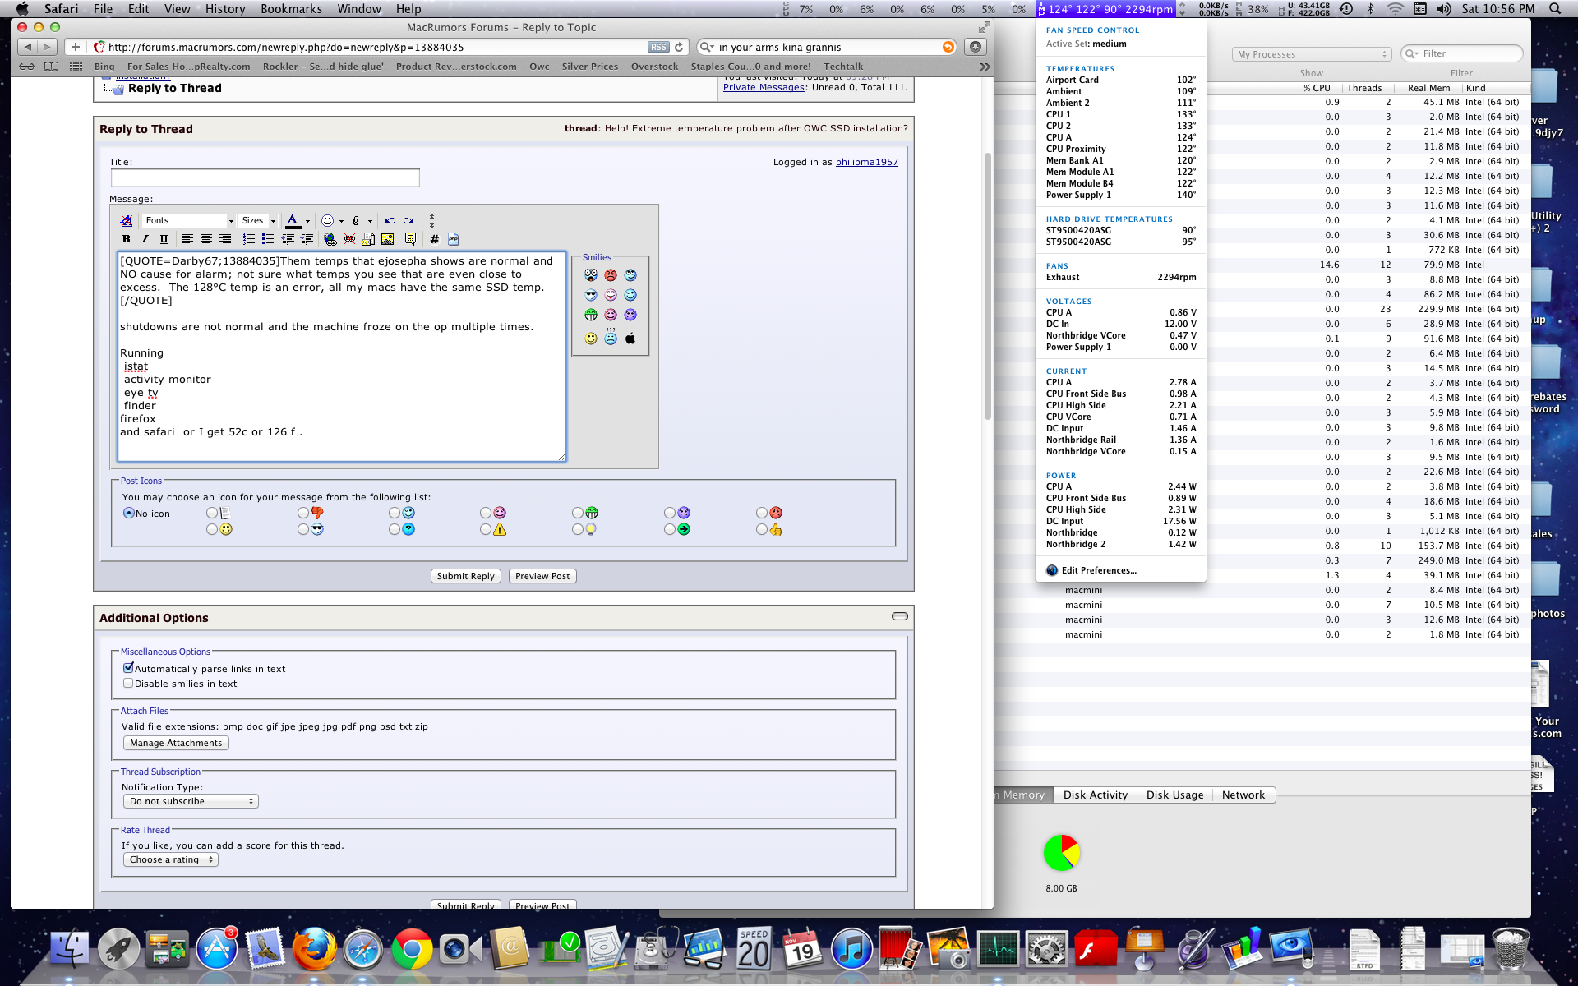Wrap selection in quote tags icon
Viewport: 1578px width, 986px height.
(x=410, y=239)
